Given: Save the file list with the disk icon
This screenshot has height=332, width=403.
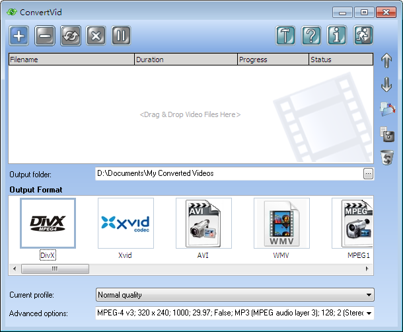Looking at the screenshot, I should pos(387,134).
